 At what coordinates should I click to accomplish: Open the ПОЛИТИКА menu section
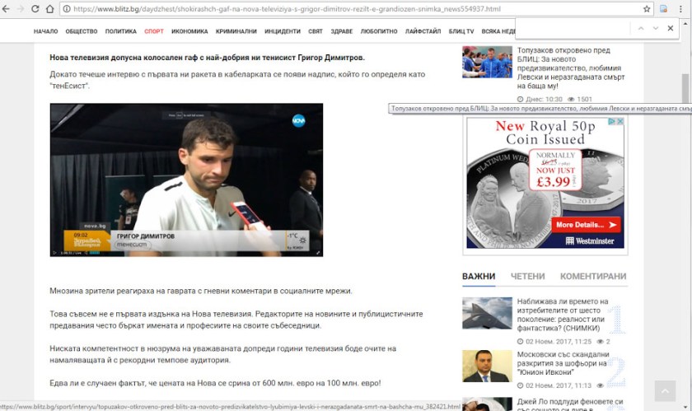121,31
